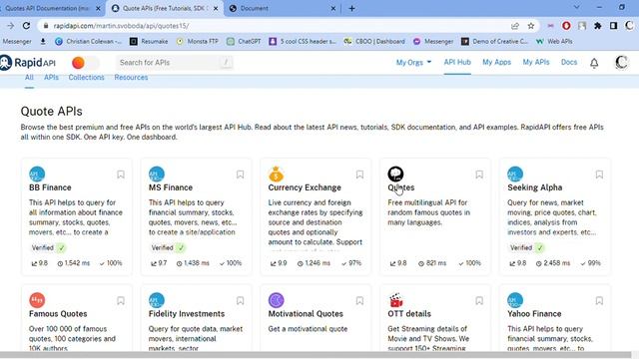Open the Seeking Alpha API title link
The image size is (639, 359).
click(535, 187)
